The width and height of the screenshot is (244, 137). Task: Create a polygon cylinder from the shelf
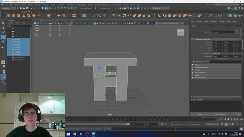(x=19, y=16)
